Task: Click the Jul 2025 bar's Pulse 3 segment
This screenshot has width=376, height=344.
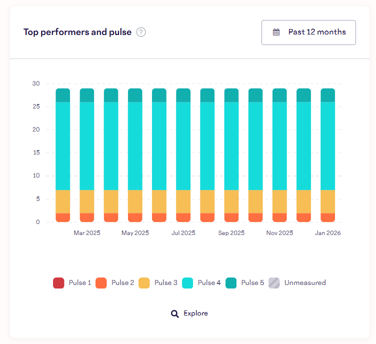Action: [183, 201]
